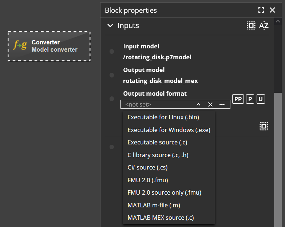
Task: Collapse the output format dropdown list
Action: (x=198, y=104)
